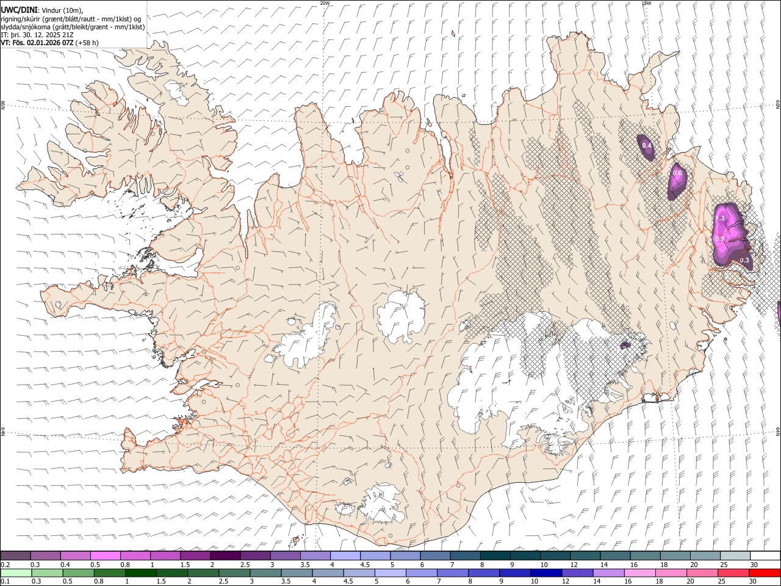The image size is (781, 586).
Task: Pick the lightest green rain swatch from 0.1 to 0.3
Action: click(x=16, y=573)
